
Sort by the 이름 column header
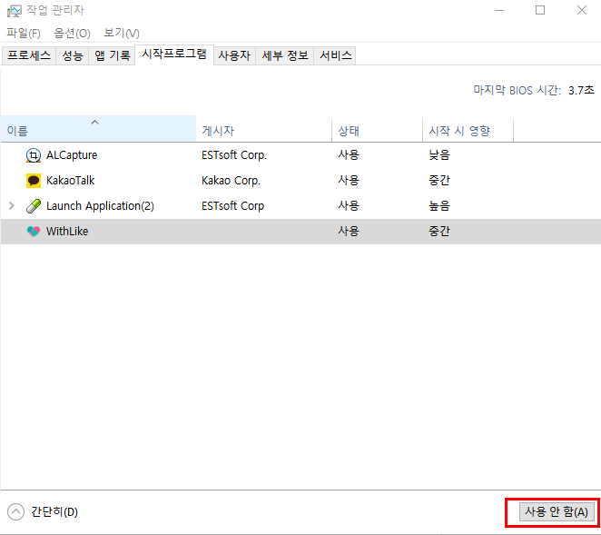coord(98,129)
